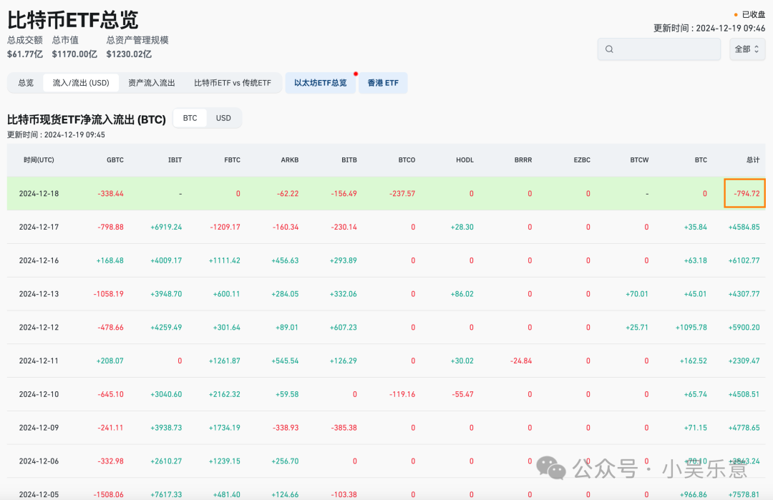773x500 pixels.
Task: Open the 资产流入流出 tab
Action: point(151,83)
